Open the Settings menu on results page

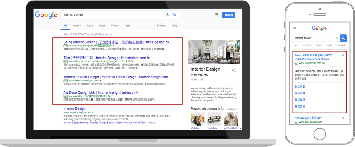[x=161, y=26]
